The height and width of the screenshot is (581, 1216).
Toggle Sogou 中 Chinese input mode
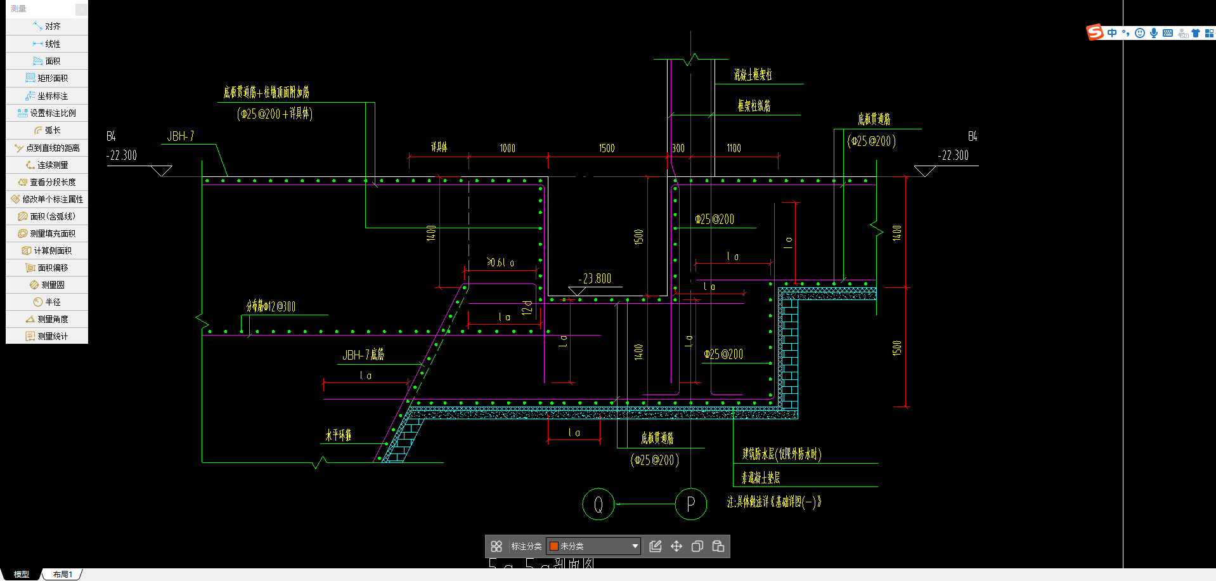(x=1112, y=33)
